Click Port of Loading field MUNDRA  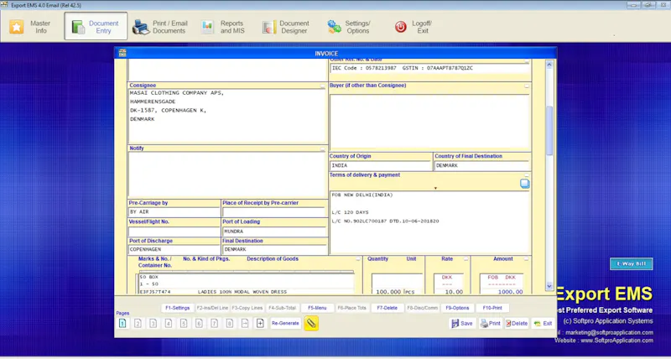coord(274,232)
